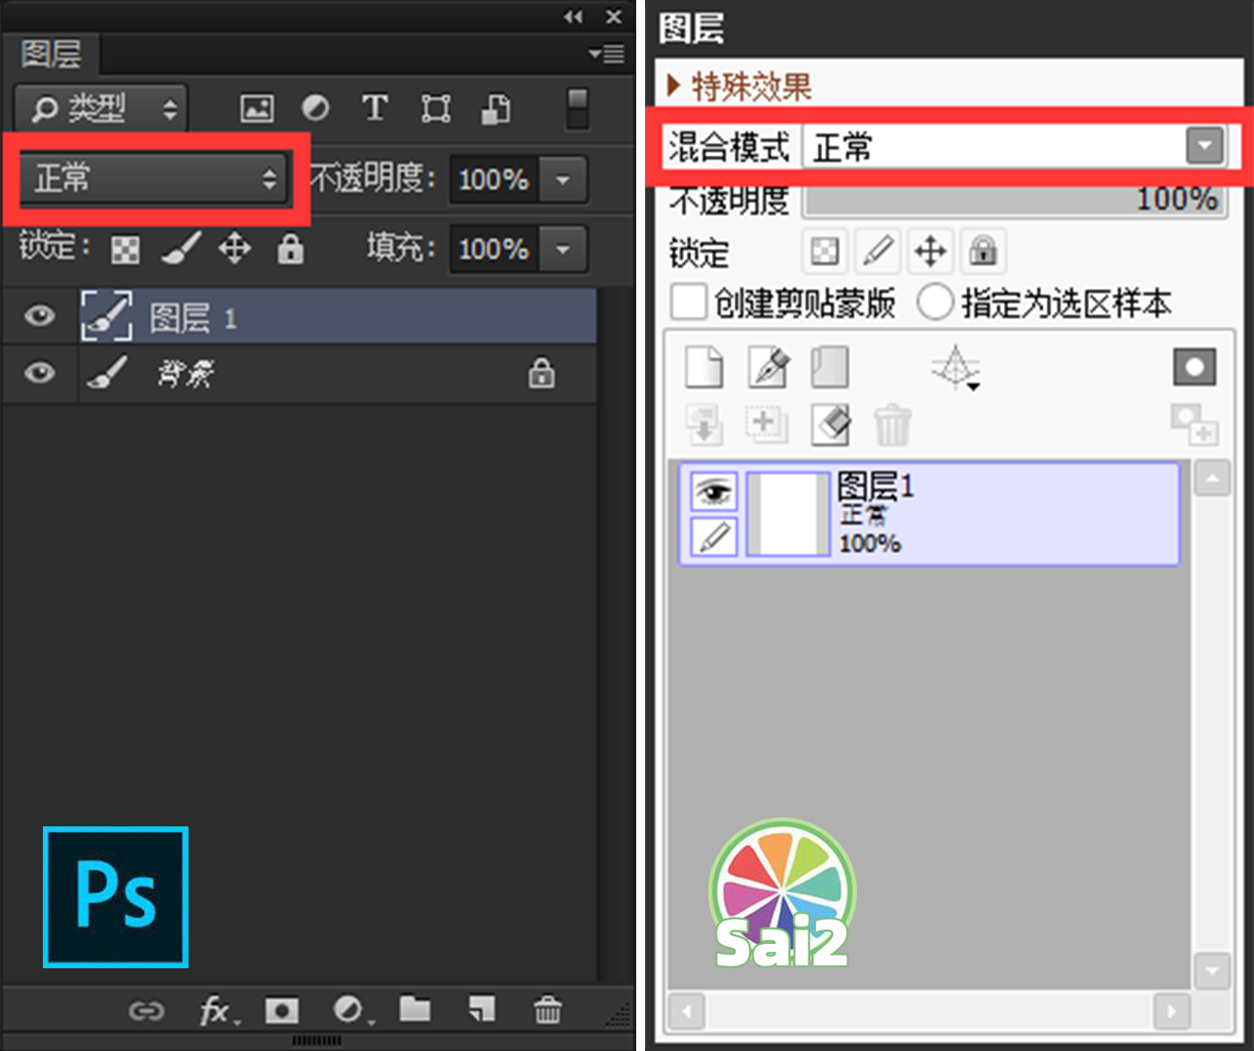
Task: Open the 正常 blending mode dropdown in Photoshop
Action: (x=153, y=179)
